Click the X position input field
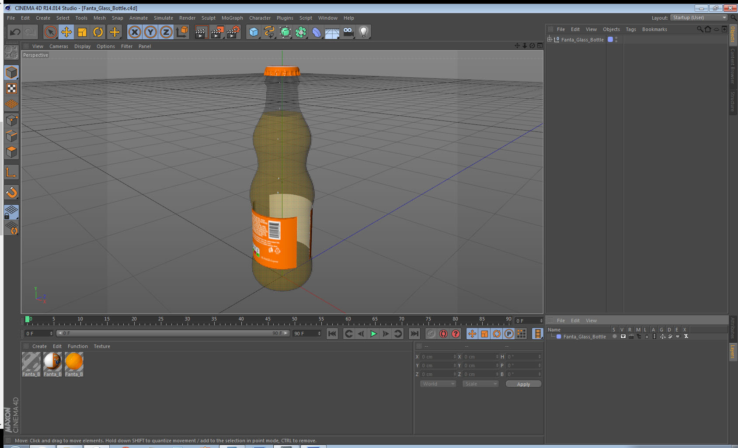 (438, 357)
